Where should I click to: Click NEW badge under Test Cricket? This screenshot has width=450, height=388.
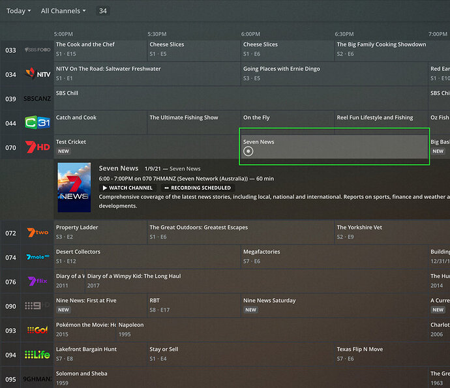pyautogui.click(x=63, y=151)
